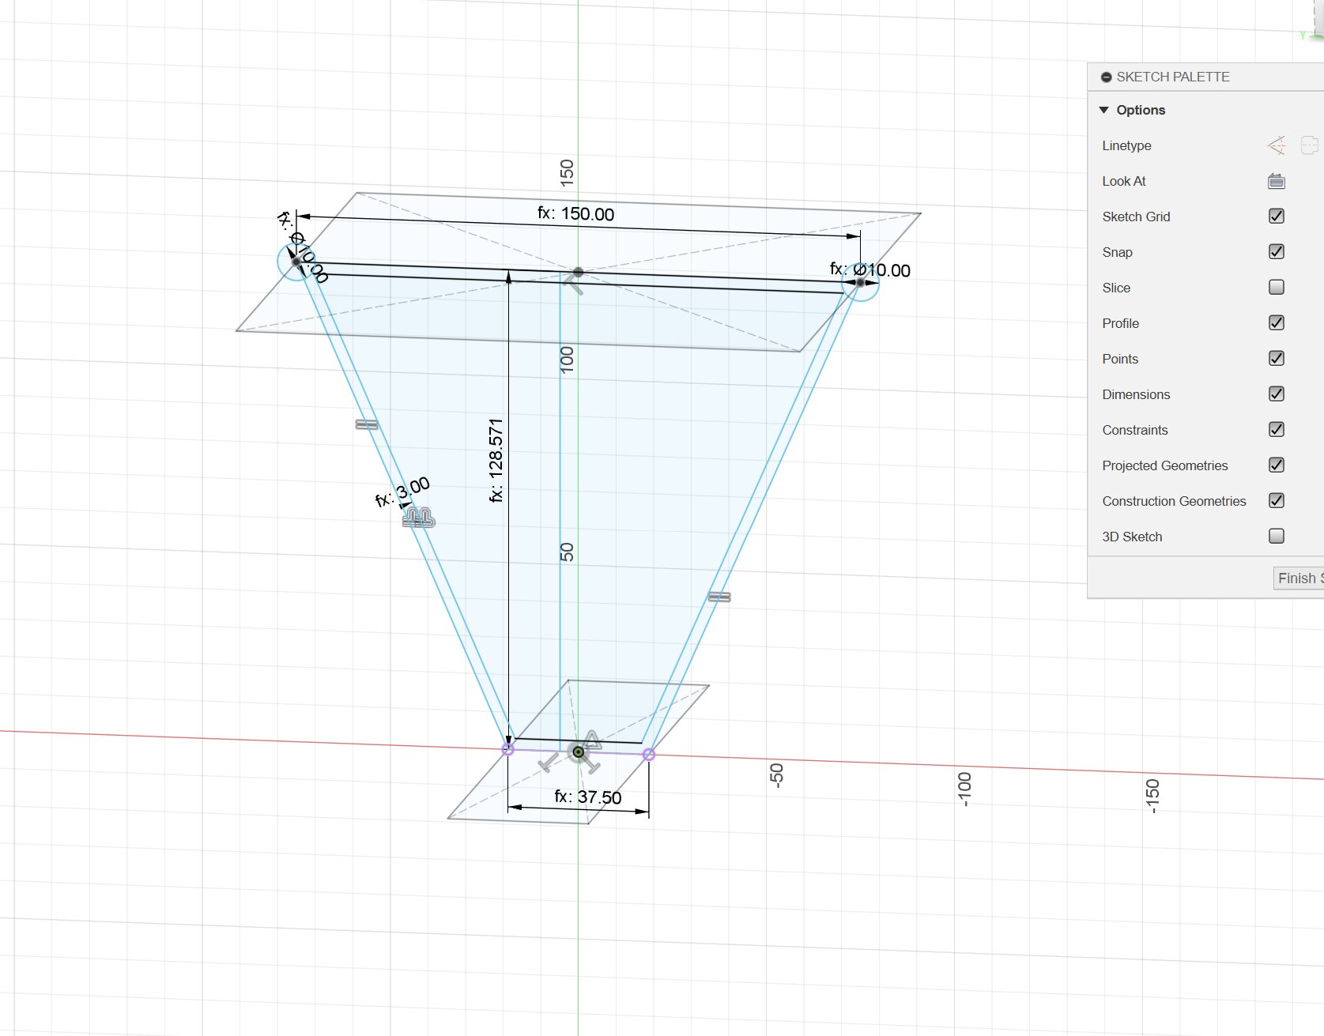Toggle the Points checkbox

coord(1276,358)
